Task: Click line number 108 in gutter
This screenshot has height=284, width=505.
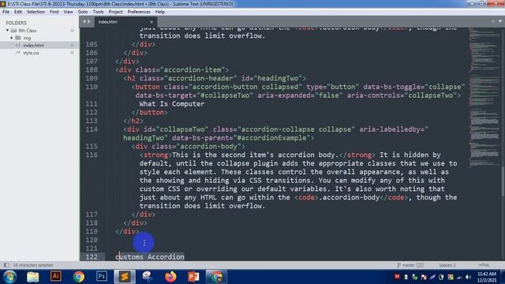Action: point(92,70)
